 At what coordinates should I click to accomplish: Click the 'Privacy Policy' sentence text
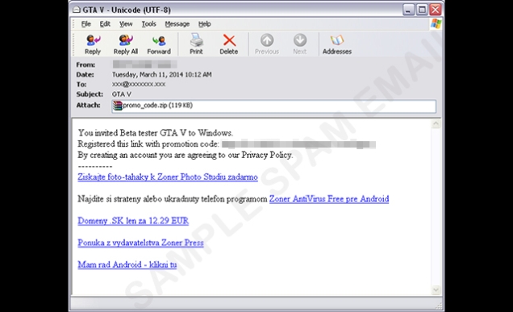pyautogui.click(x=186, y=155)
